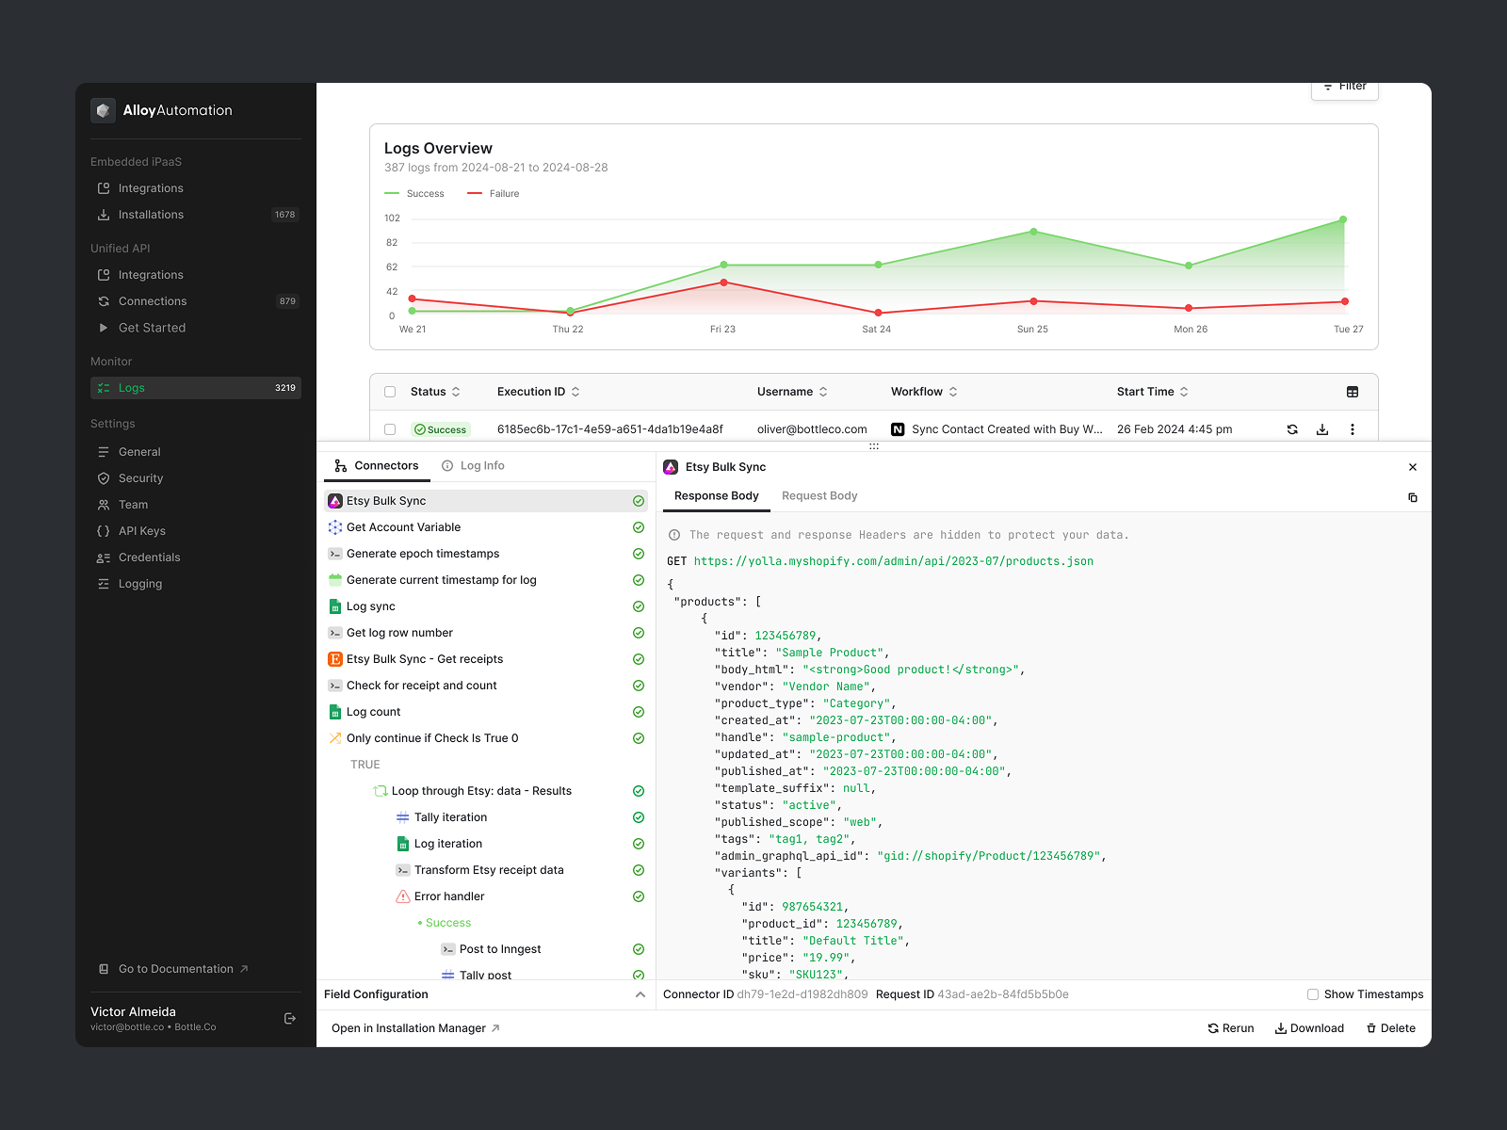Open the Request Body tab
The width and height of the screenshot is (1507, 1130).
(819, 496)
